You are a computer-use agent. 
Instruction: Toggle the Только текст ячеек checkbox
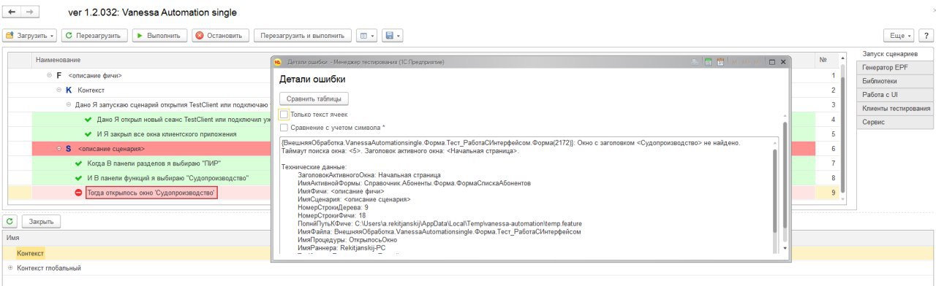point(284,115)
